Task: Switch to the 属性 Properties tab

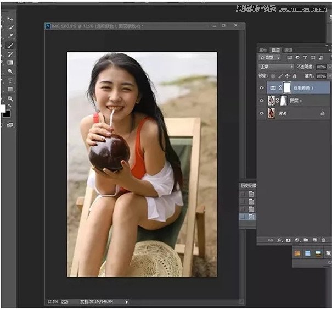Action: tap(263, 50)
